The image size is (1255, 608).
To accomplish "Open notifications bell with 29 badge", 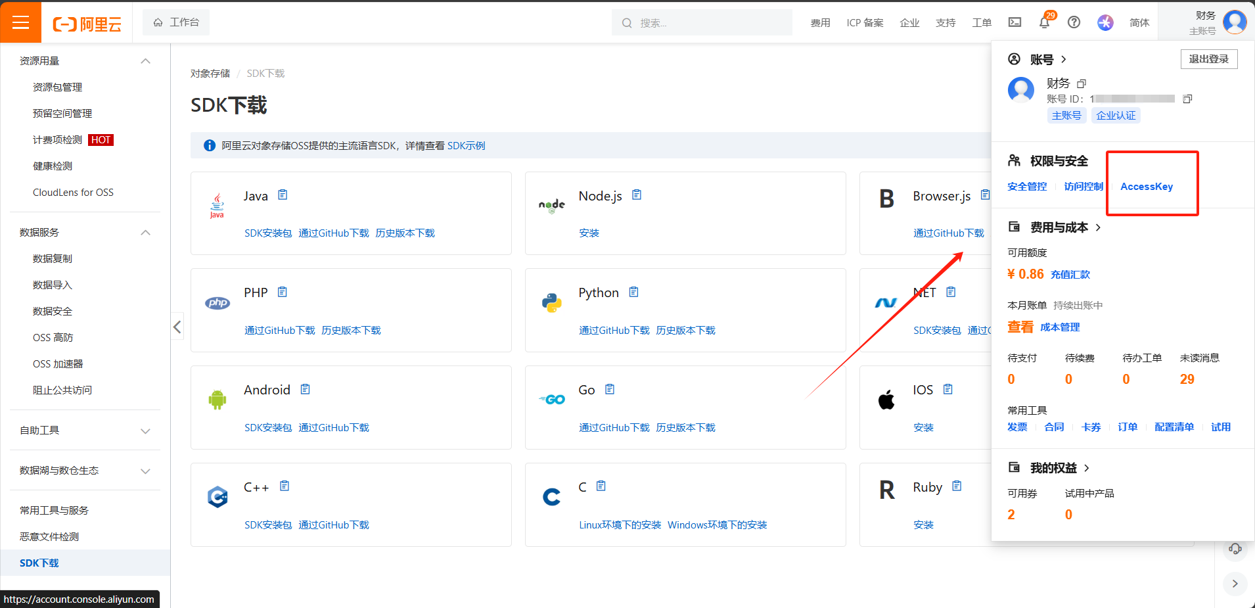I will pyautogui.click(x=1045, y=22).
